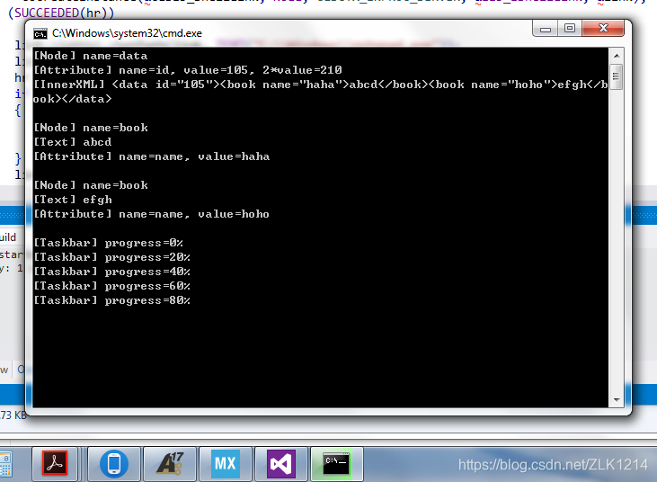This screenshot has height=482, width=657.
Task: Grab the console vertical scrollbar thumb
Action: 616,76
